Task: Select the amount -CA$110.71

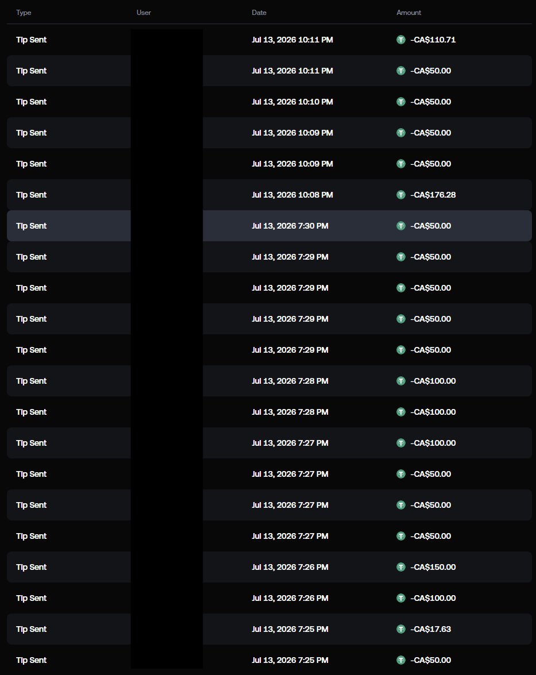Action: click(x=433, y=40)
